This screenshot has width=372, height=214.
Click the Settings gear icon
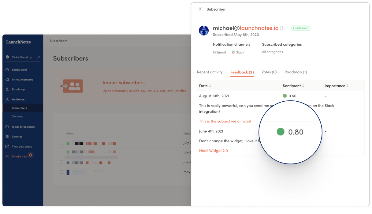pyautogui.click(x=7, y=137)
